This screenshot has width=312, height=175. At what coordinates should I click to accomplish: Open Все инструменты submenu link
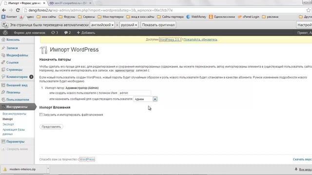(14, 114)
